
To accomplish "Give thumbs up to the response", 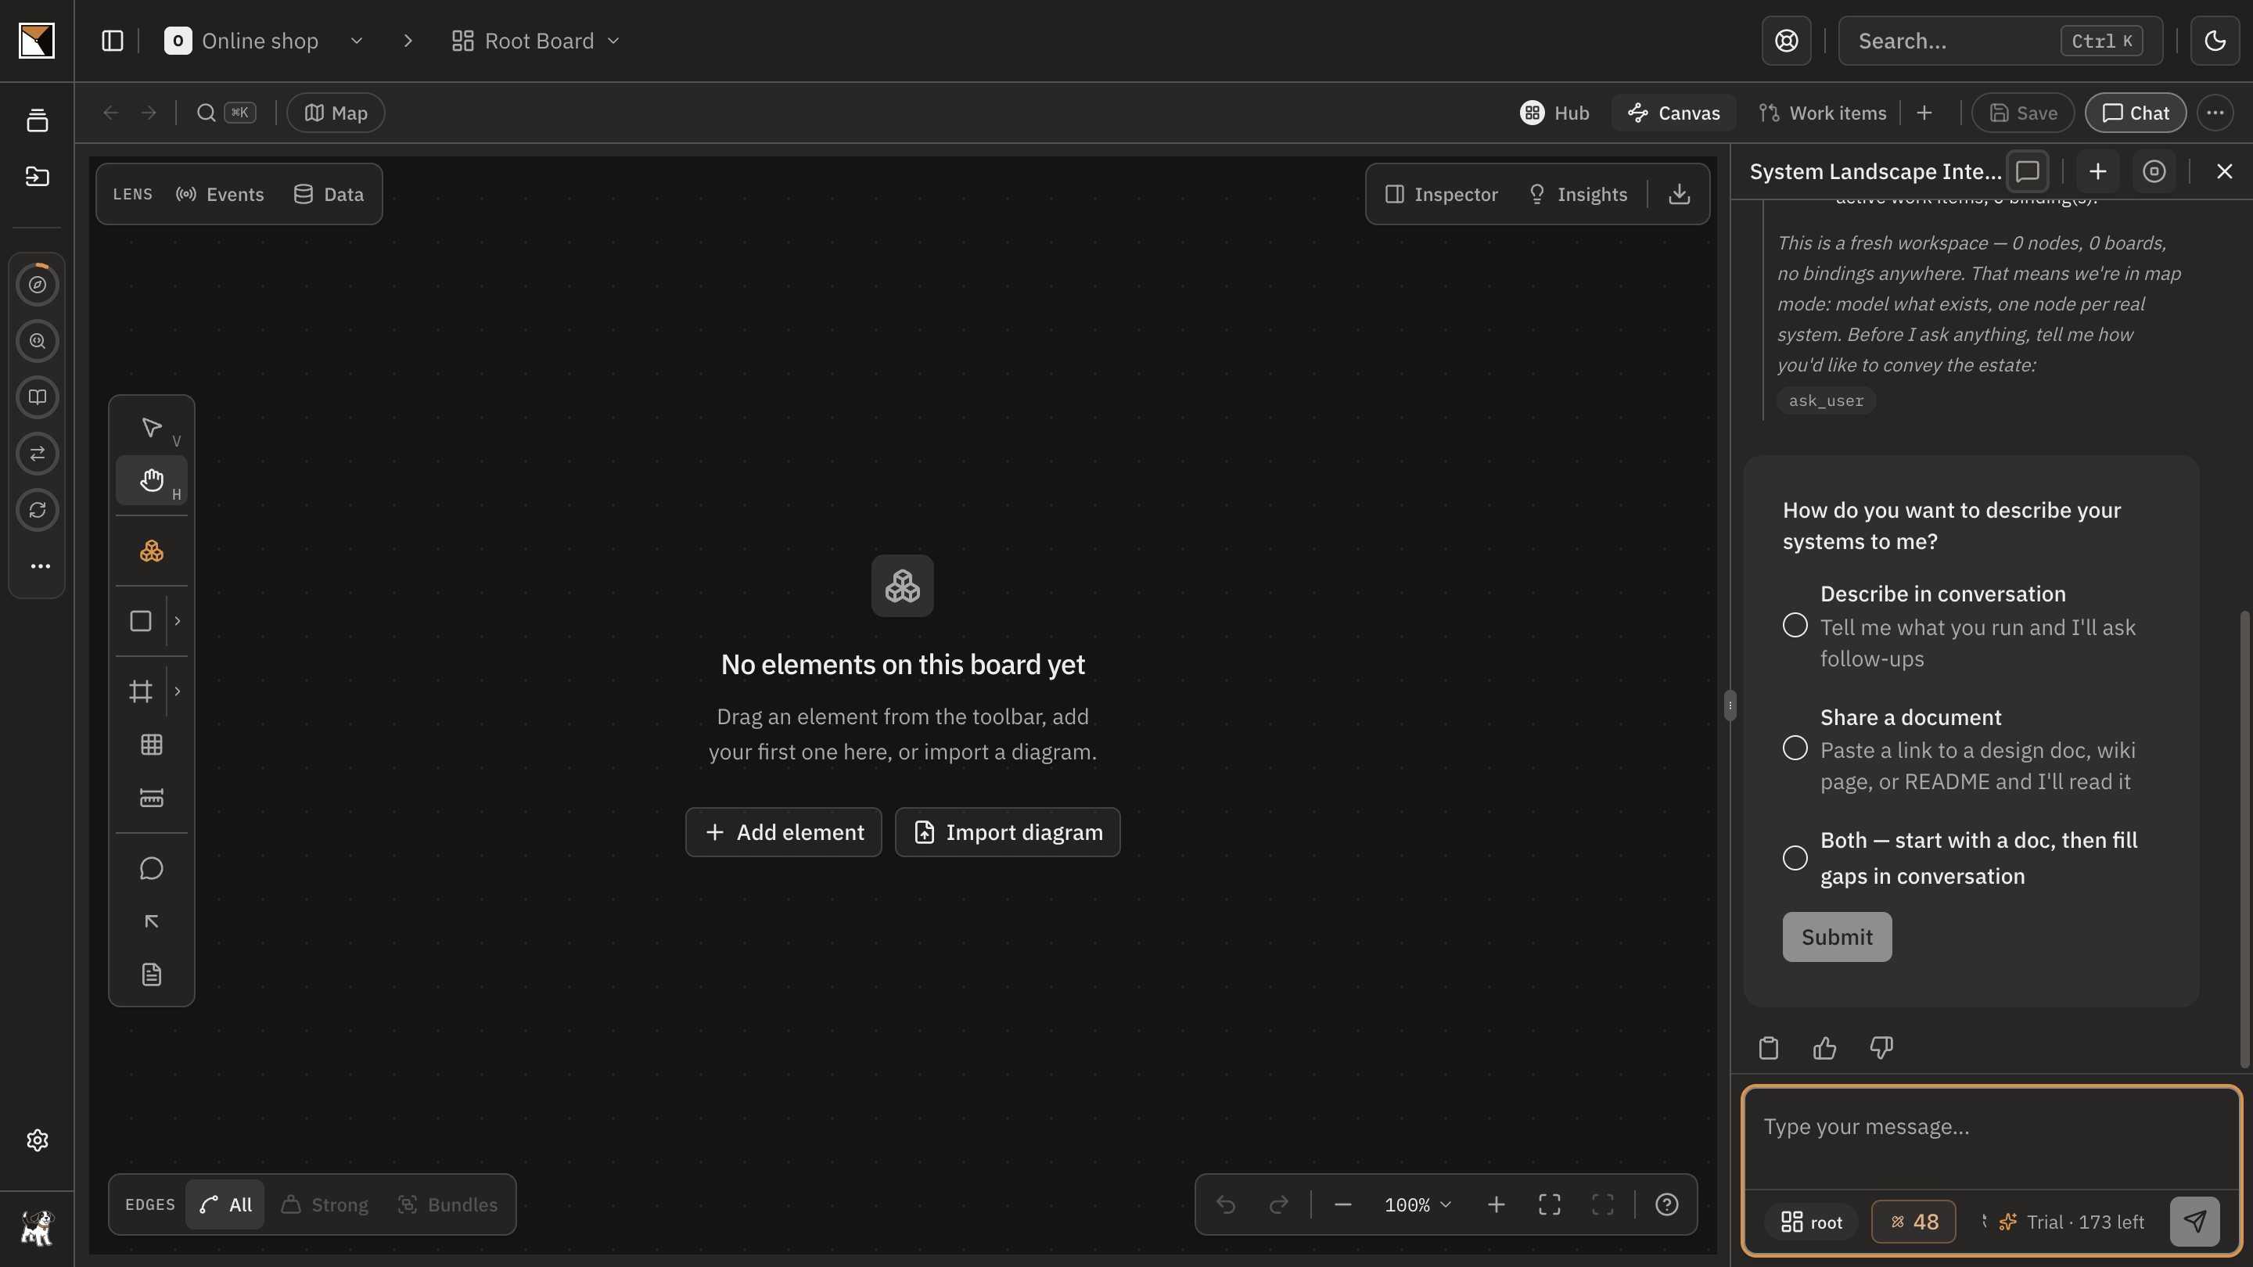I will [1824, 1047].
